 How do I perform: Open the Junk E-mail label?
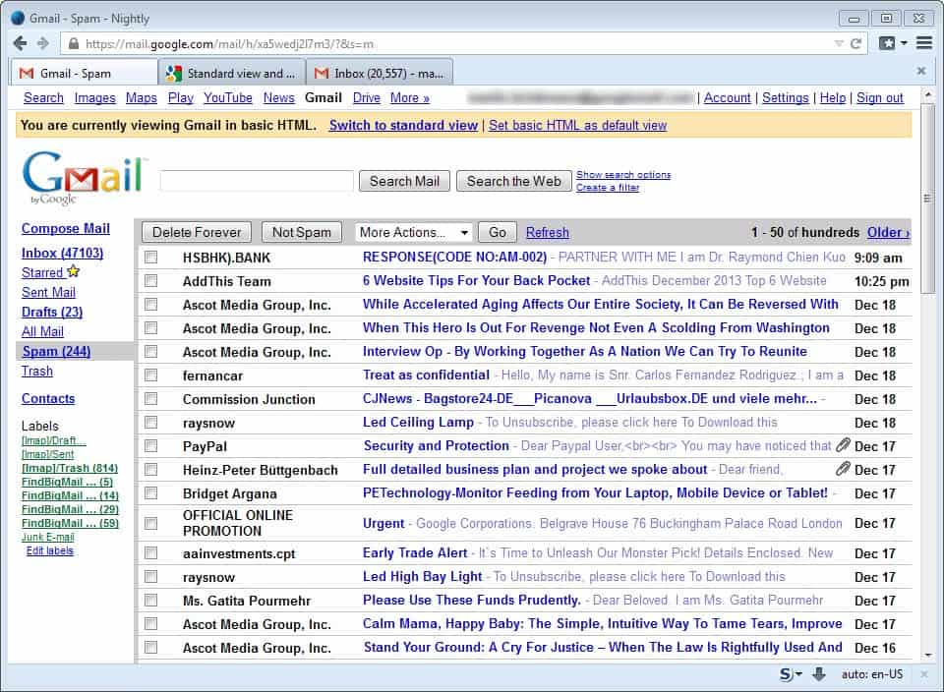pos(48,537)
